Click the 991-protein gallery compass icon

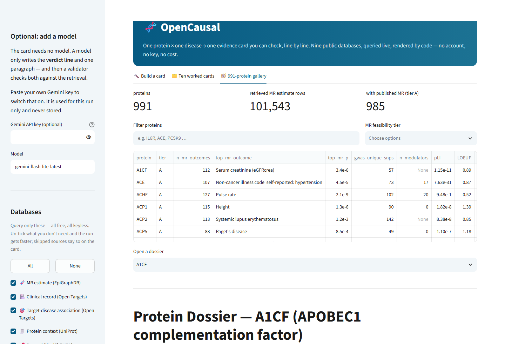coord(223,76)
